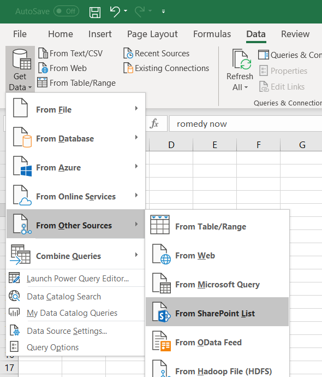Switch to the Page Layout tab
The image size is (322, 377).
point(152,34)
